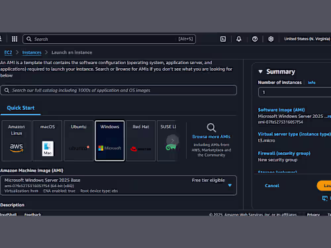331x248 pixels.
Task: Open the AWS services grid menu
Action: click(x=15, y=39)
